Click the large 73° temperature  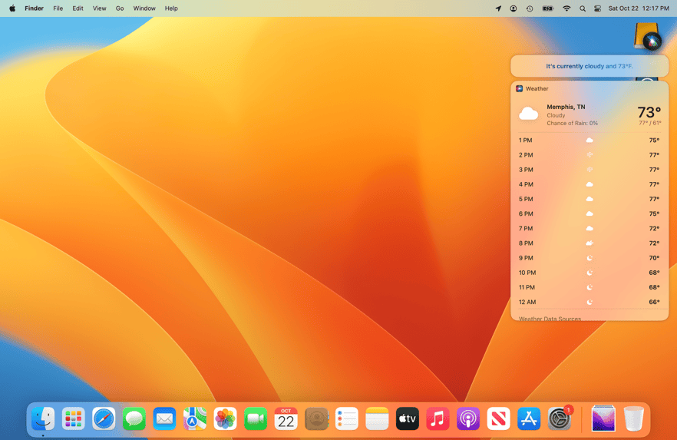pyautogui.click(x=649, y=112)
